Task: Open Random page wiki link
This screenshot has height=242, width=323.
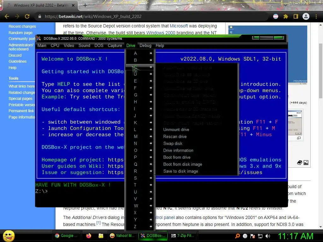Action: (21, 33)
